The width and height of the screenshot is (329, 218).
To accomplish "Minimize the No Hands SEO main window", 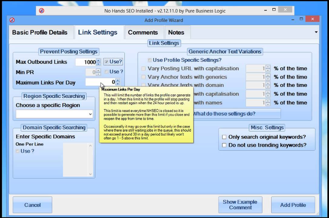I will tap(265, 10).
